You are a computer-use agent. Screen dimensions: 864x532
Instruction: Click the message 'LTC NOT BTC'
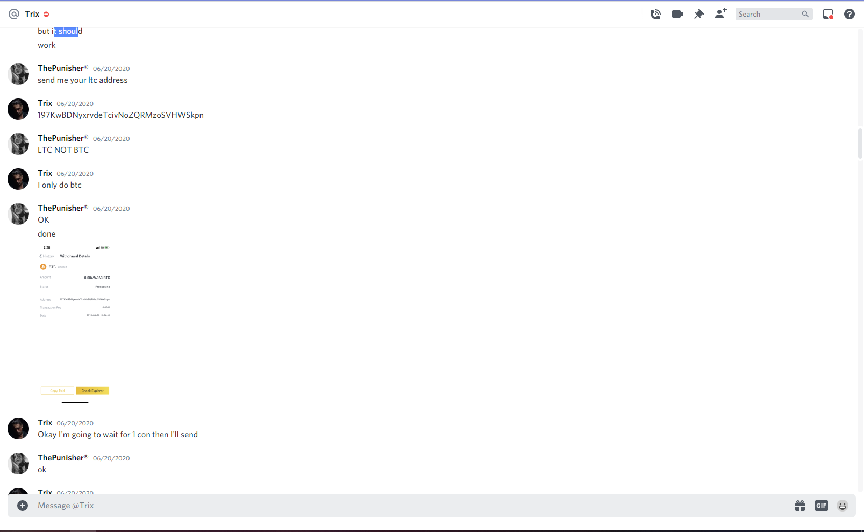coord(63,150)
